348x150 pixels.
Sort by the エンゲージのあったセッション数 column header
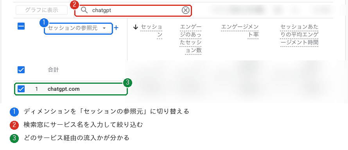[190, 39]
